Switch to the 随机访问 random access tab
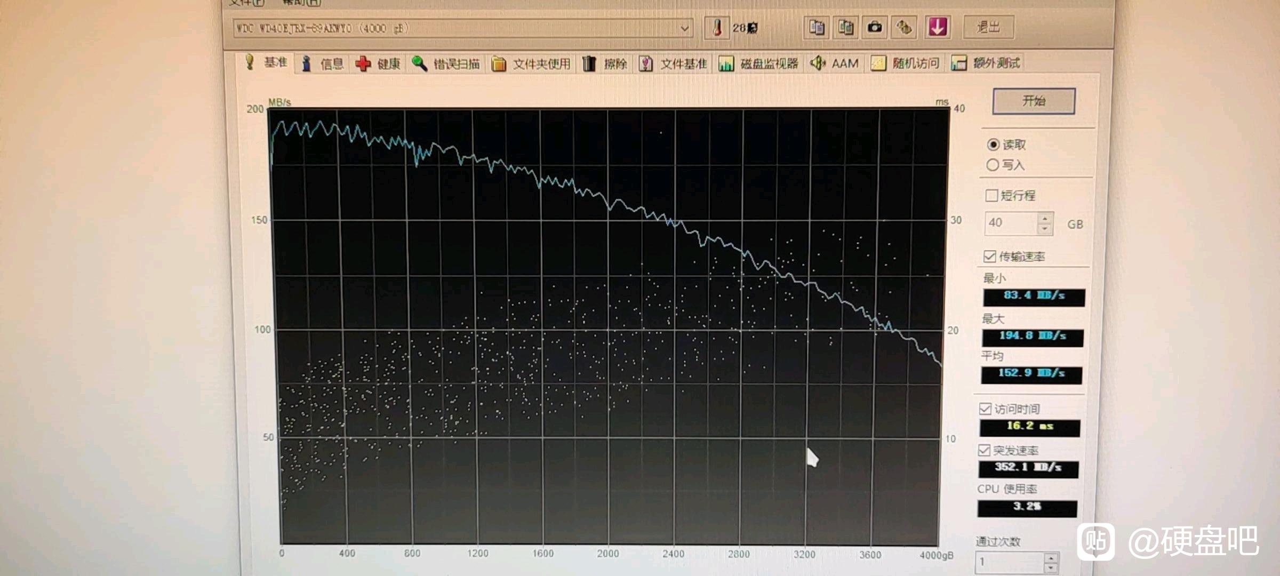This screenshot has width=1280, height=576. (x=906, y=63)
